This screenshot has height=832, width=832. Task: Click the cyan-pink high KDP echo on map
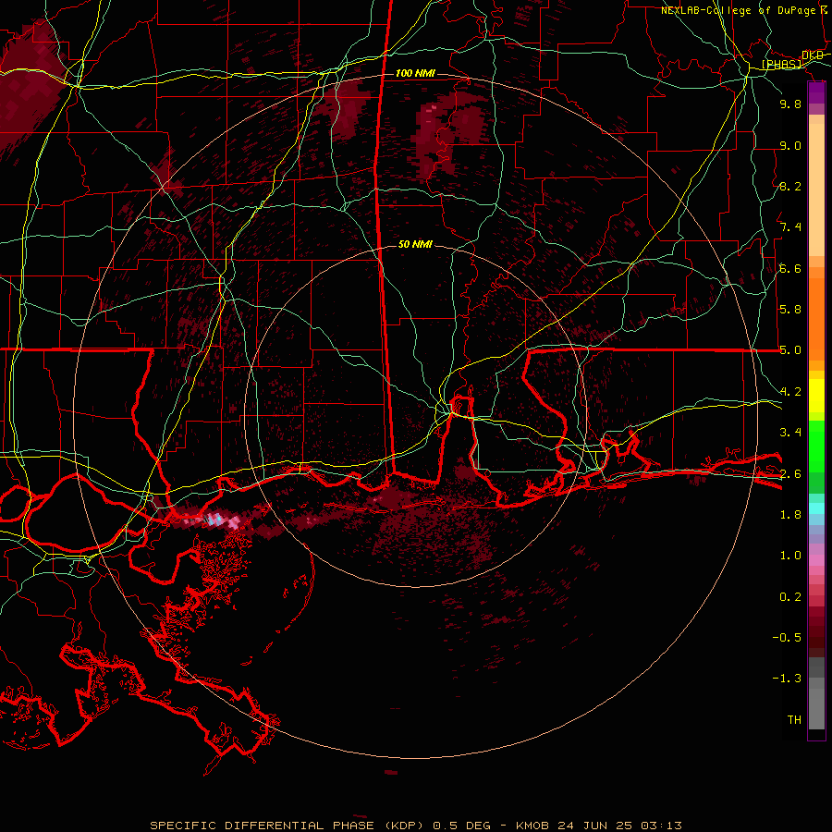pyautogui.click(x=214, y=520)
